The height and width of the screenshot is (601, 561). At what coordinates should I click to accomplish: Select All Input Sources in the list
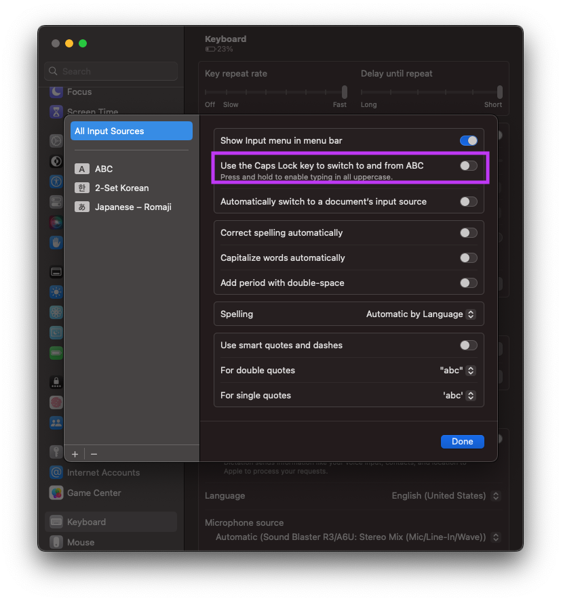click(131, 131)
